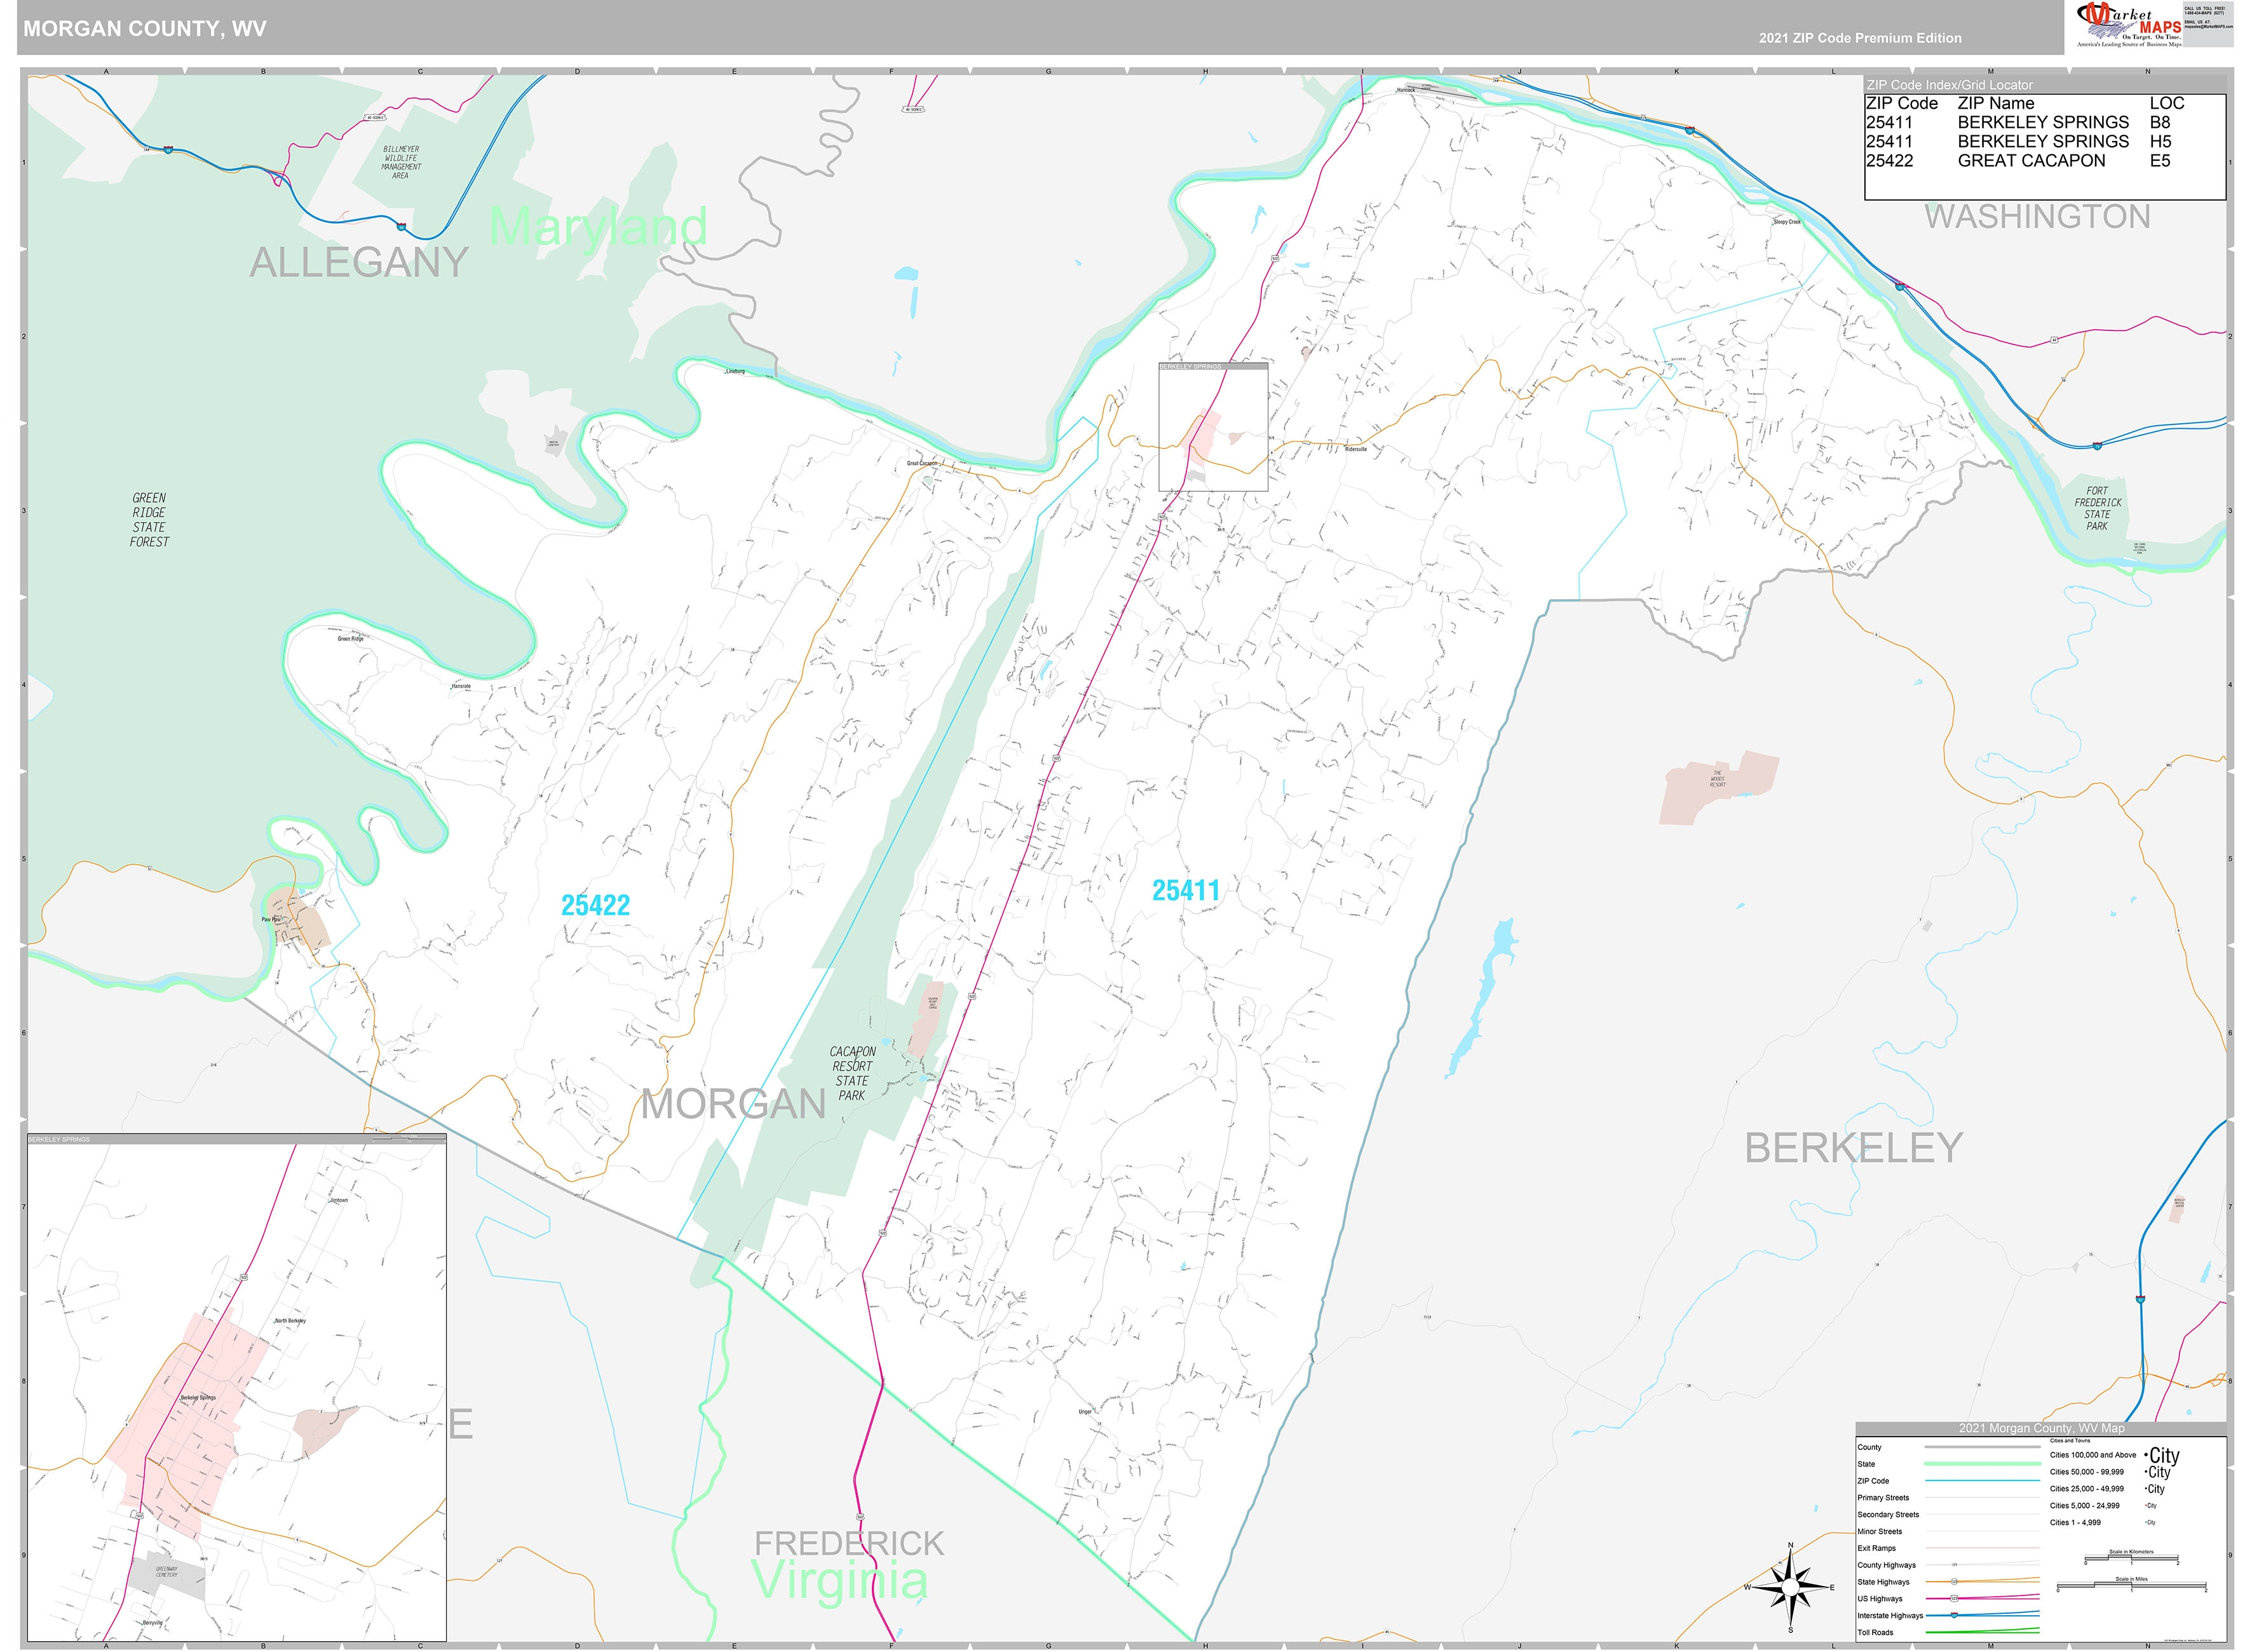Image resolution: width=2245 pixels, height=1652 pixels.
Task: Click the County Highways route marker in the legend
Action: pos(1954,1565)
